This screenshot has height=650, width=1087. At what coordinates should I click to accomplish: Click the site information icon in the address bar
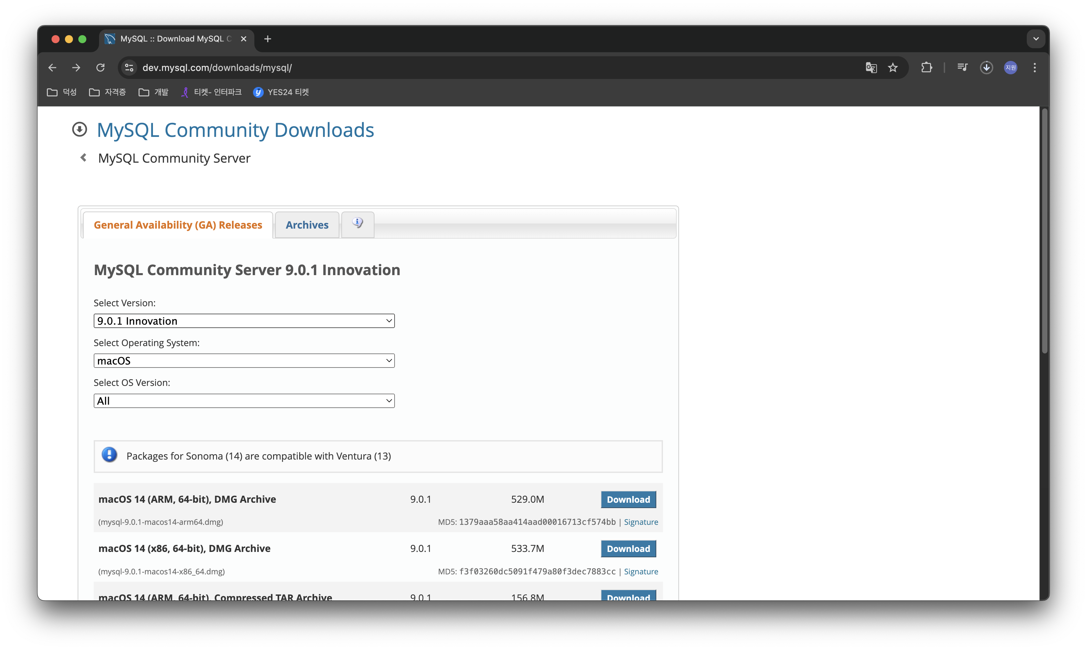coord(129,68)
